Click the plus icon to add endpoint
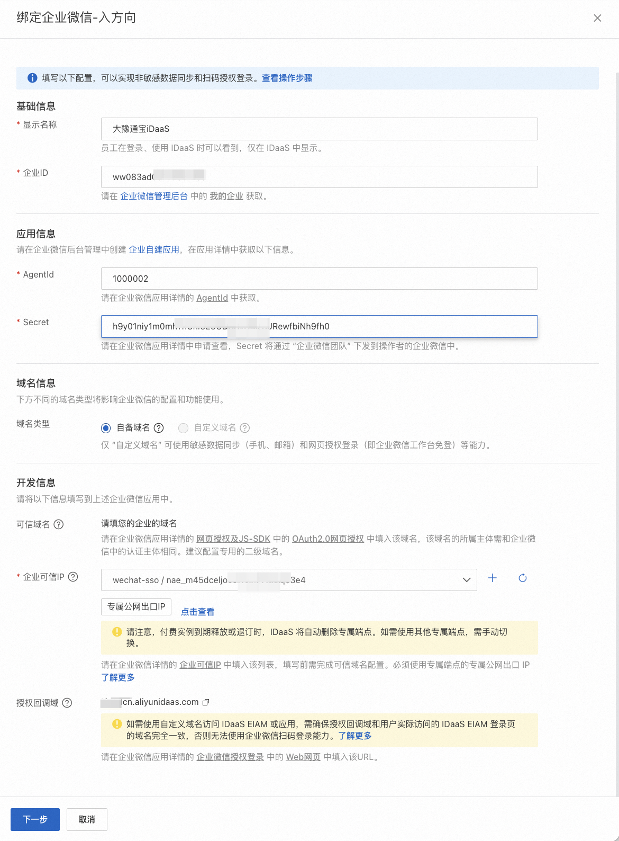 pos(492,578)
